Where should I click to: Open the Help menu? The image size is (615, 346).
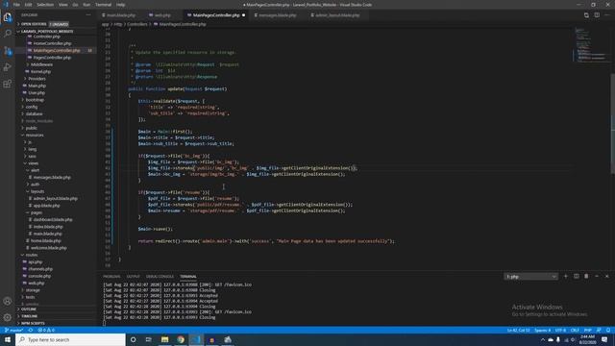120,5
